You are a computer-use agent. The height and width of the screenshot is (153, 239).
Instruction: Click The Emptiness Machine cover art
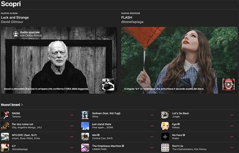coord(85,148)
